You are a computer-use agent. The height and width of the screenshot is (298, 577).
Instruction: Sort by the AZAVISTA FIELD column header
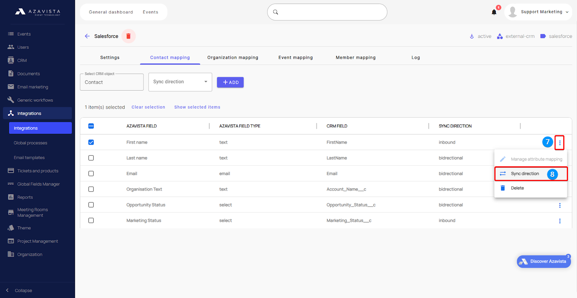pyautogui.click(x=141, y=126)
